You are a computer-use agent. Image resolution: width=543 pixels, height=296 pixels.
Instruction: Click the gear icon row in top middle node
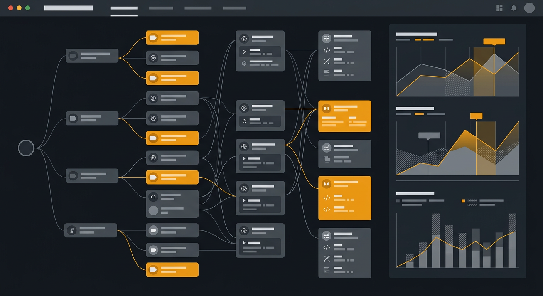pos(260,63)
